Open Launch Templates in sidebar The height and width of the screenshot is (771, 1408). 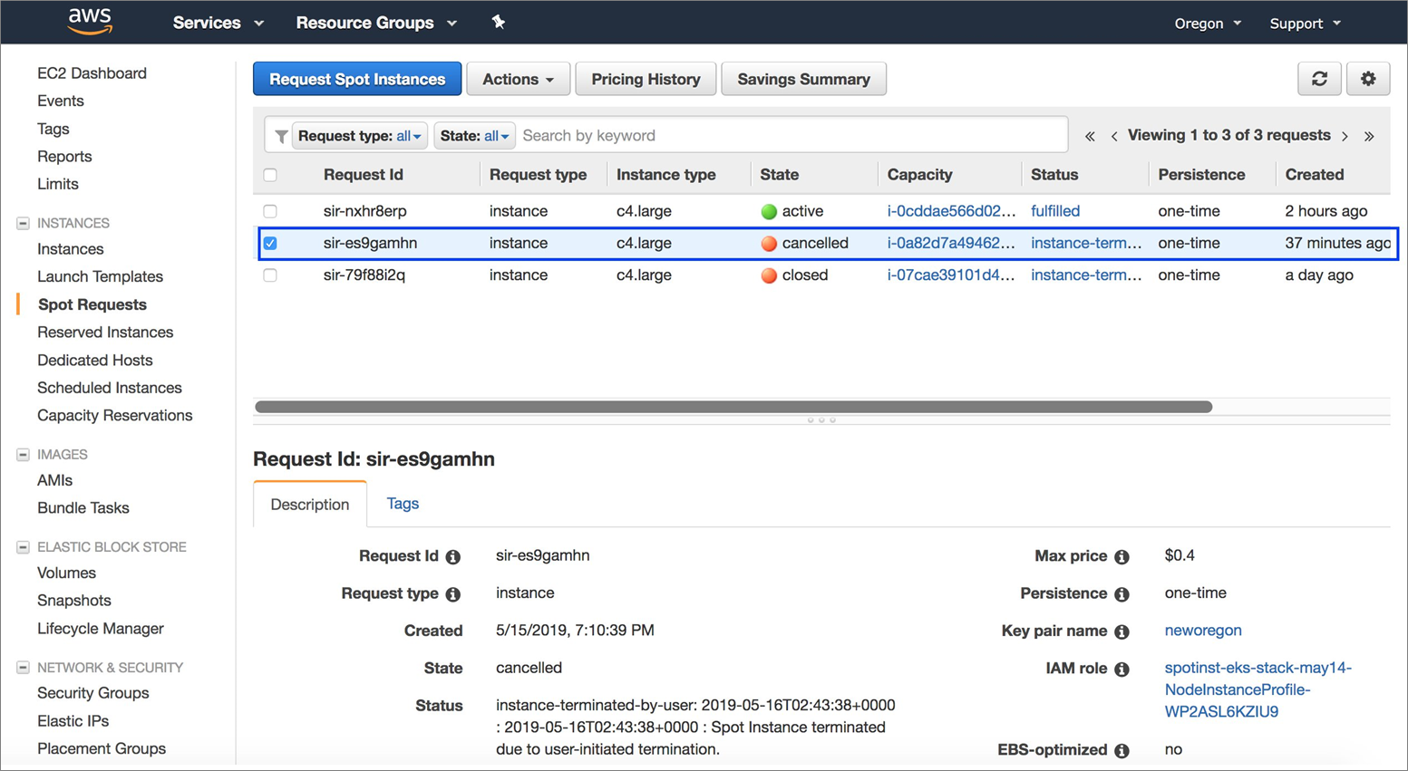[100, 276]
